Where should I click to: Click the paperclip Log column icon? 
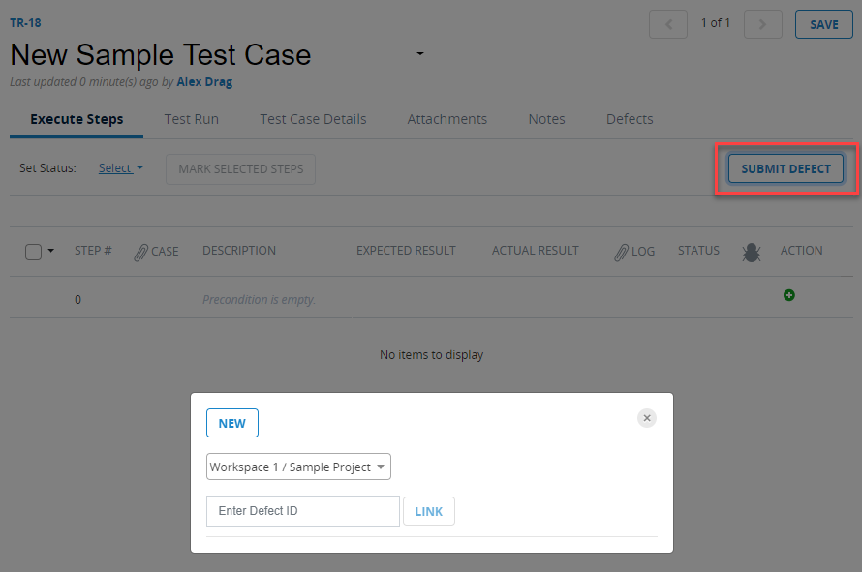[x=622, y=252]
